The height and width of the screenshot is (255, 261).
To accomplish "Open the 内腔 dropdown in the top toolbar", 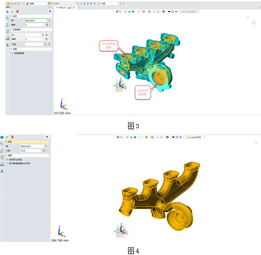I will 110,3.
